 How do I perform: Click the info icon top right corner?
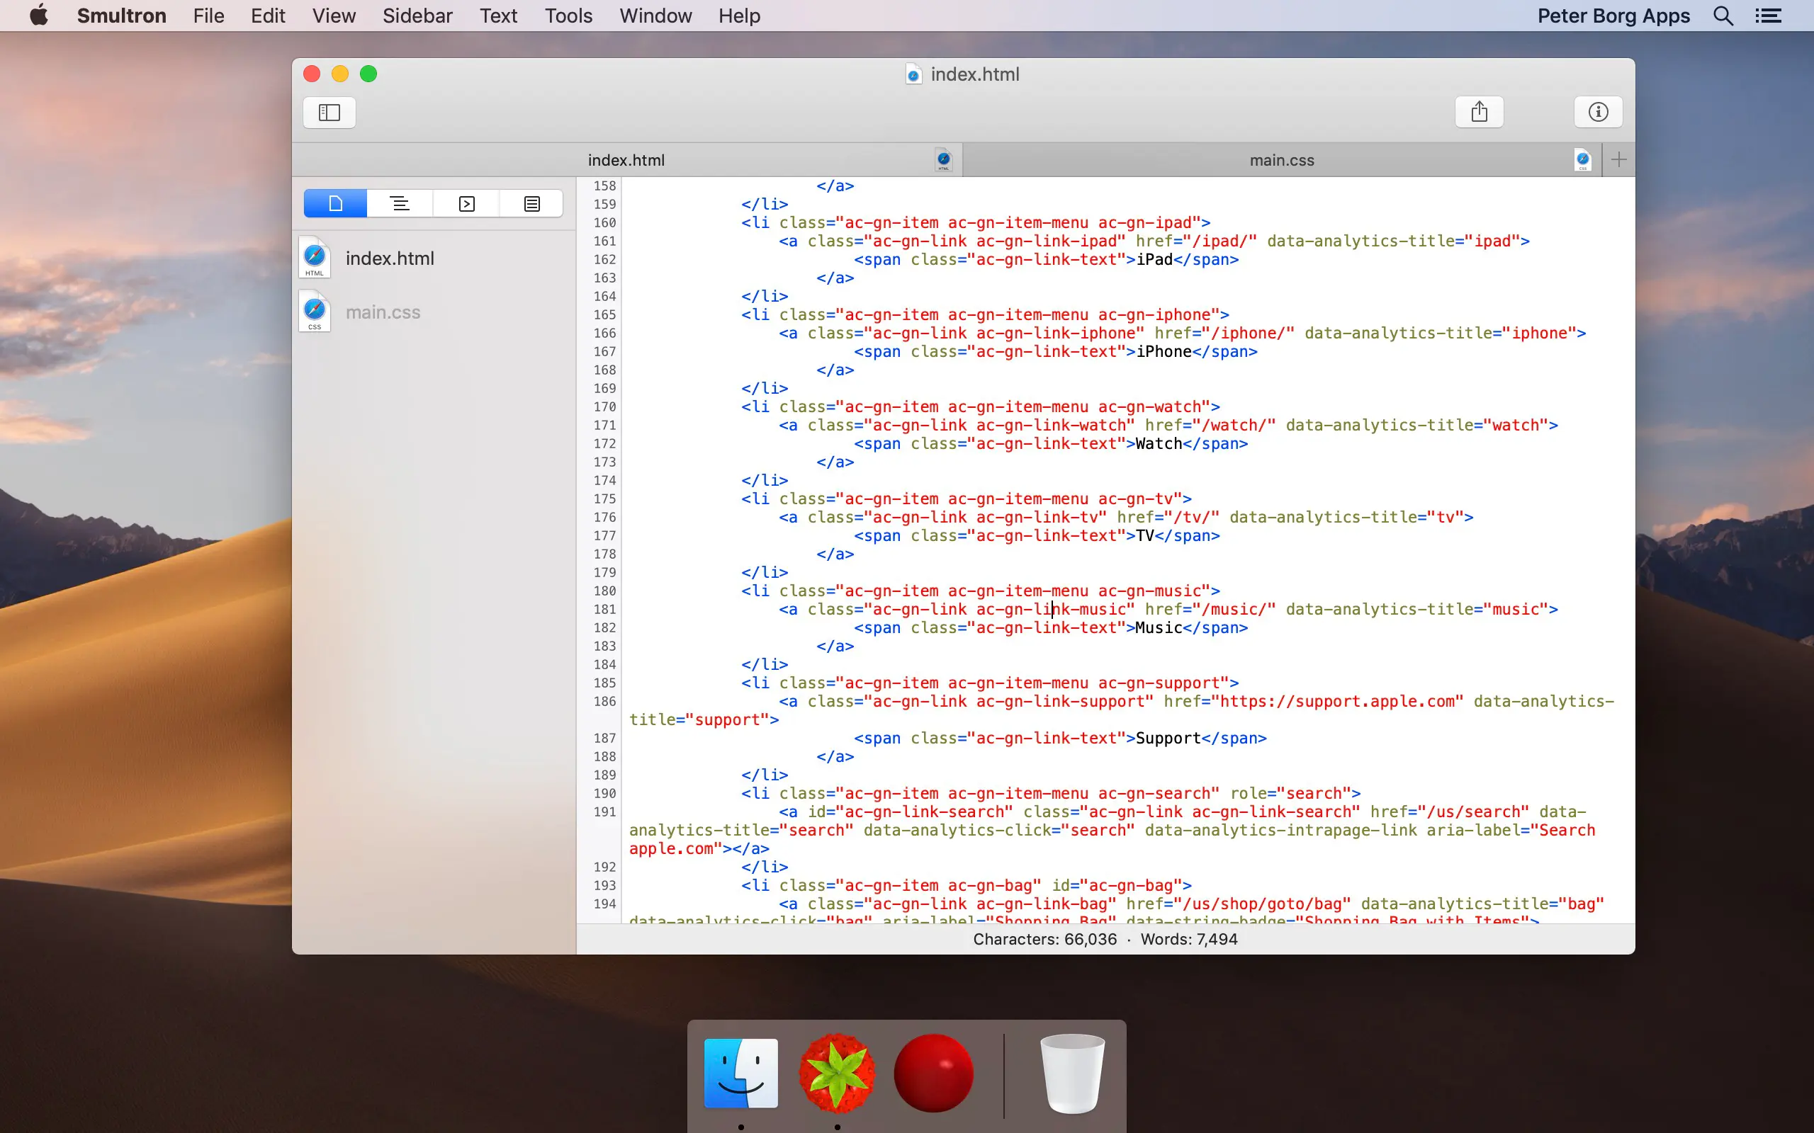[1599, 111]
